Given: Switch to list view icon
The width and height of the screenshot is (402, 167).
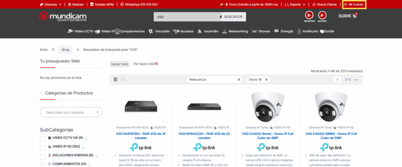Looking at the screenshot, I should pos(123,79).
